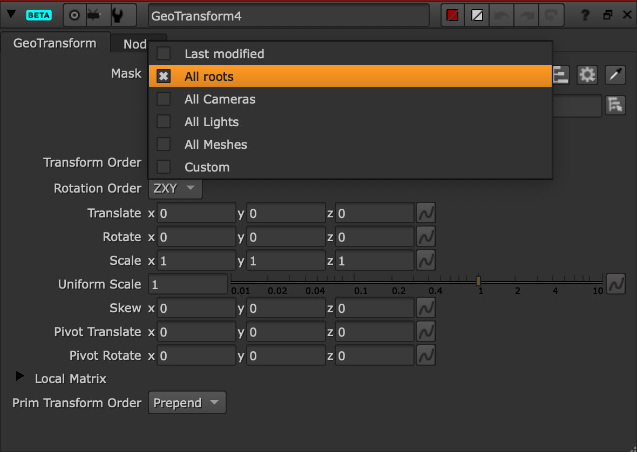
Task: Click the animation curve button for Uniform Scale
Action: point(615,284)
